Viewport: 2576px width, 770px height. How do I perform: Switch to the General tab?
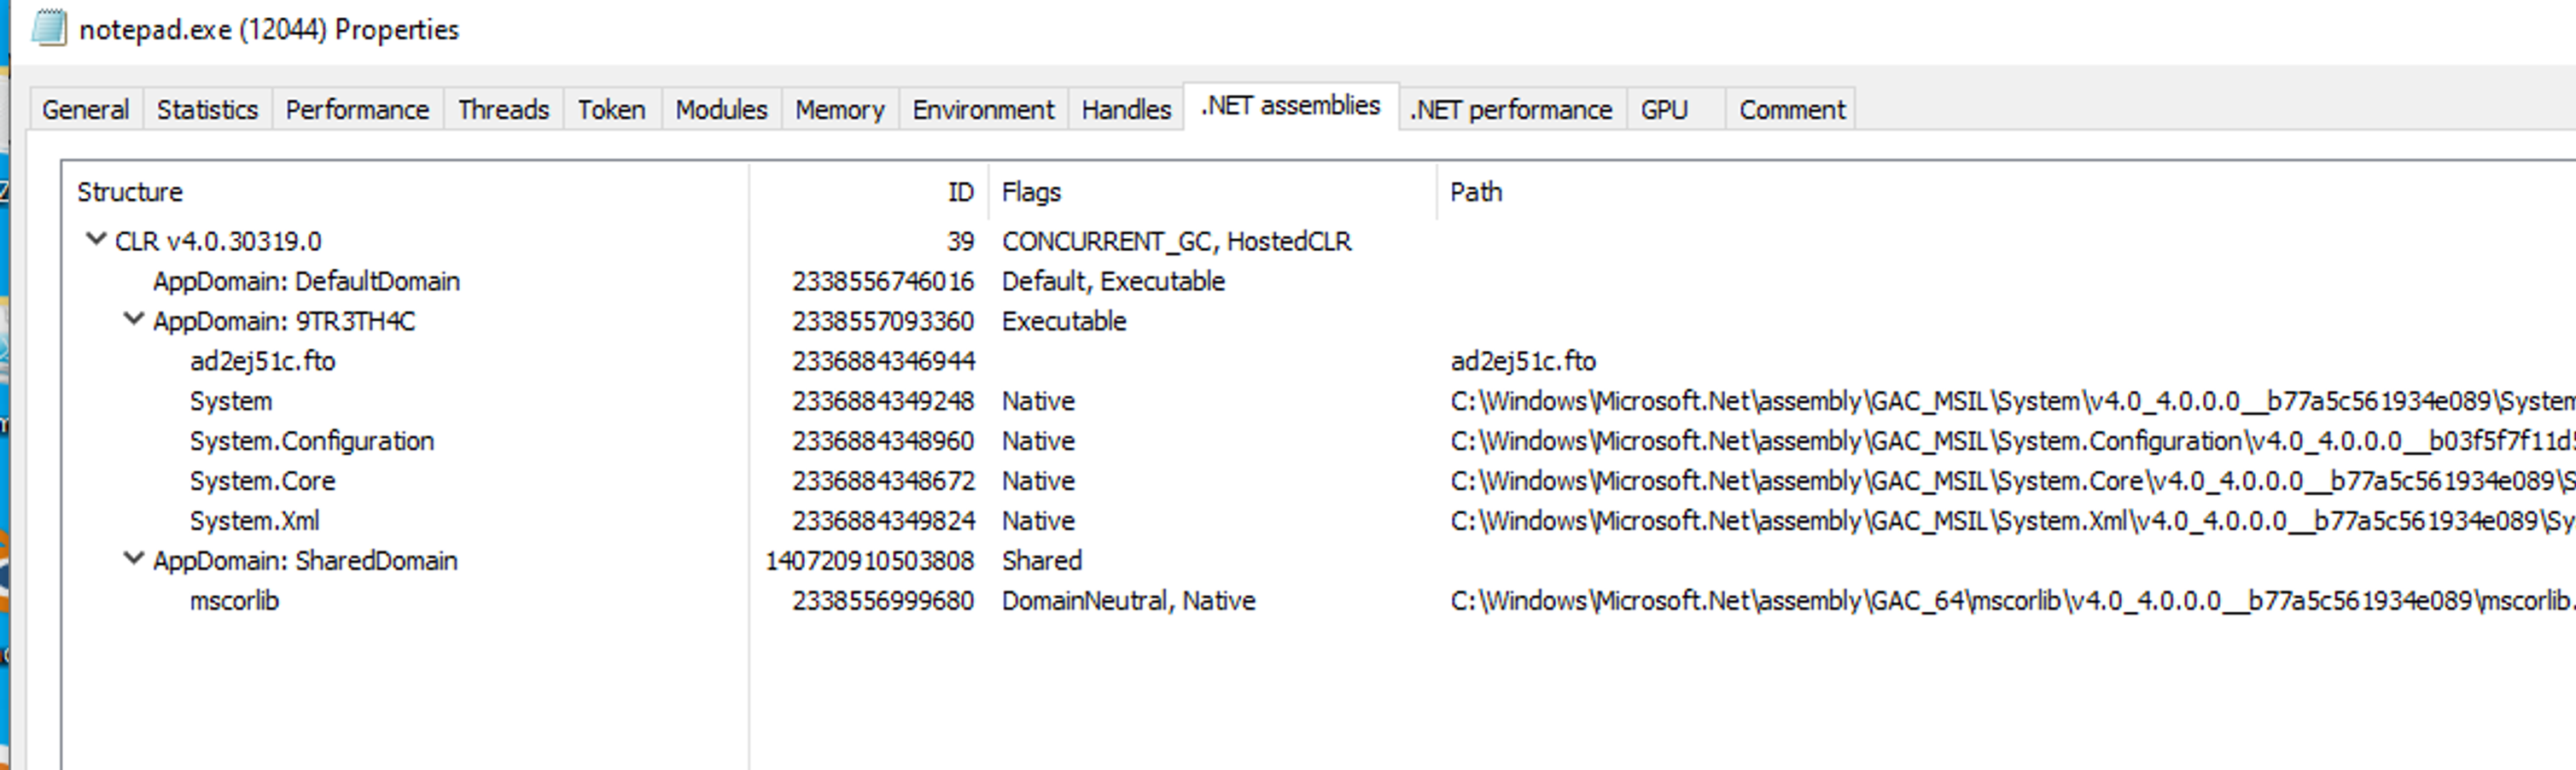85,109
